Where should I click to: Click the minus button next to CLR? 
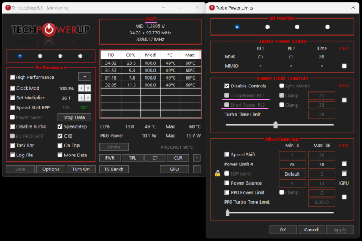click(197, 158)
